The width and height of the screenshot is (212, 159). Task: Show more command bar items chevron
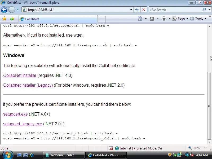click(210, 16)
